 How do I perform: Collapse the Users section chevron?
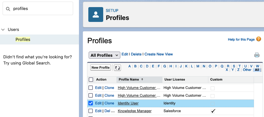click(x=3, y=30)
